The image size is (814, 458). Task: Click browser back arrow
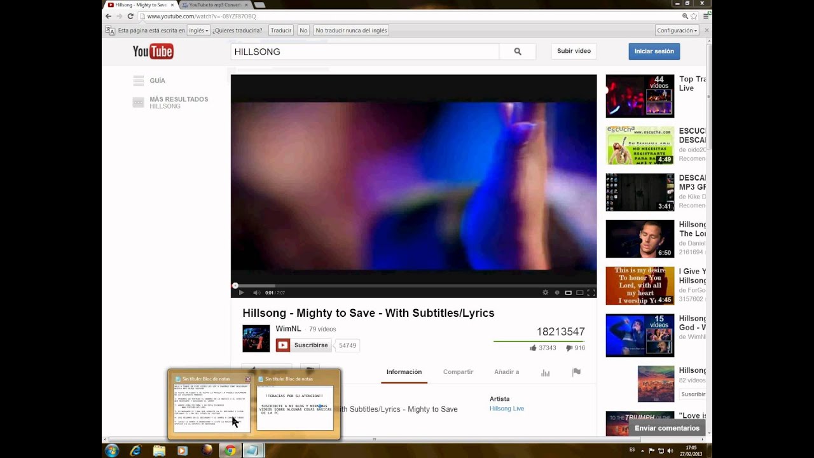point(108,16)
